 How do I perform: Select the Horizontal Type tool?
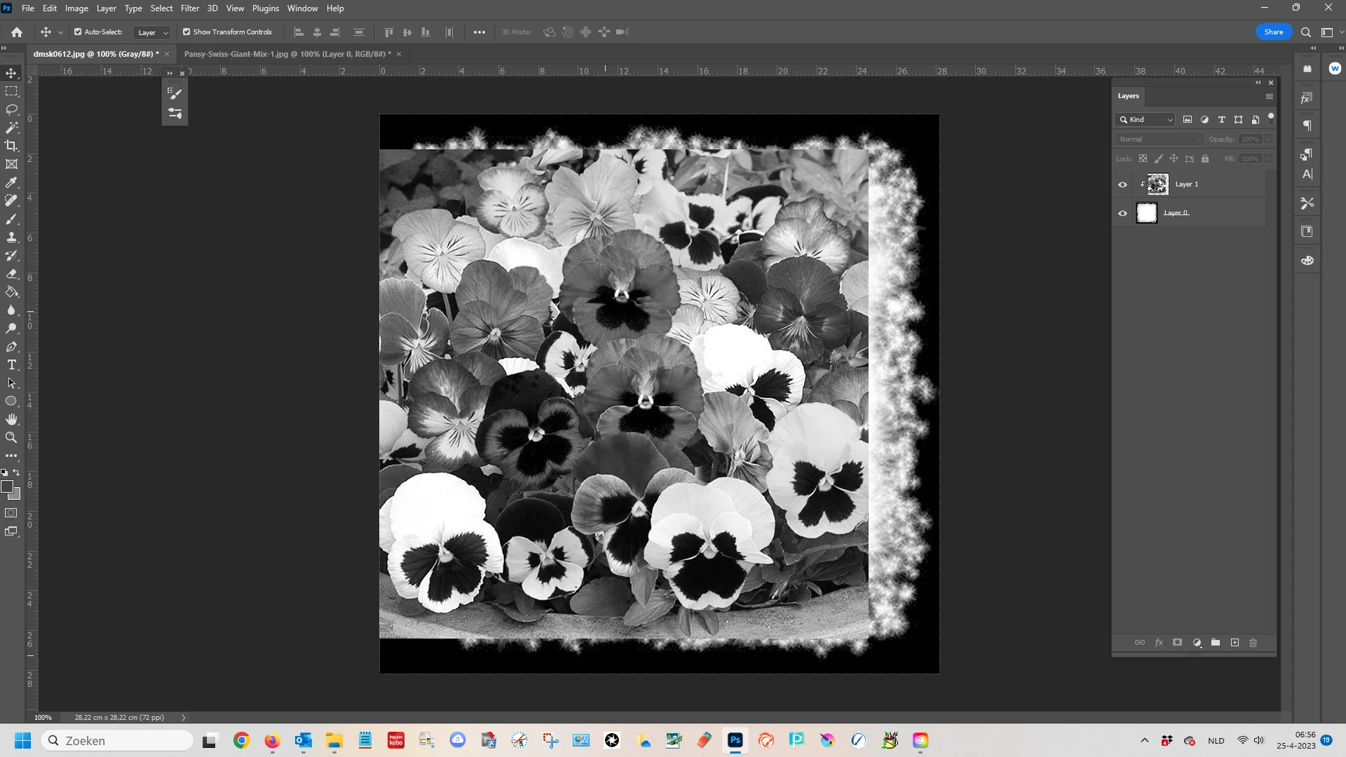11,364
